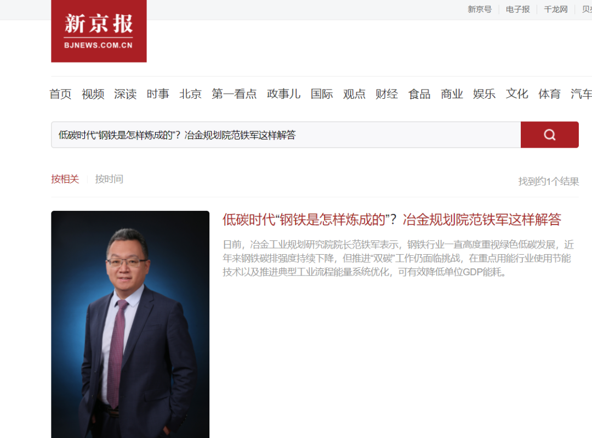The width and height of the screenshot is (592, 438).
Task: Sort results by 按时间
Action: tap(109, 179)
